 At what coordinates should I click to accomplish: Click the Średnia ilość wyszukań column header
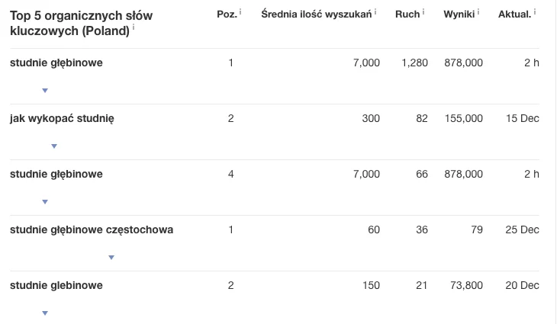click(316, 14)
